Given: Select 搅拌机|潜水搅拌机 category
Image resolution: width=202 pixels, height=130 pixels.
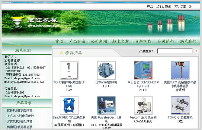Looking at the screenshot, I should (x=19, y=110).
